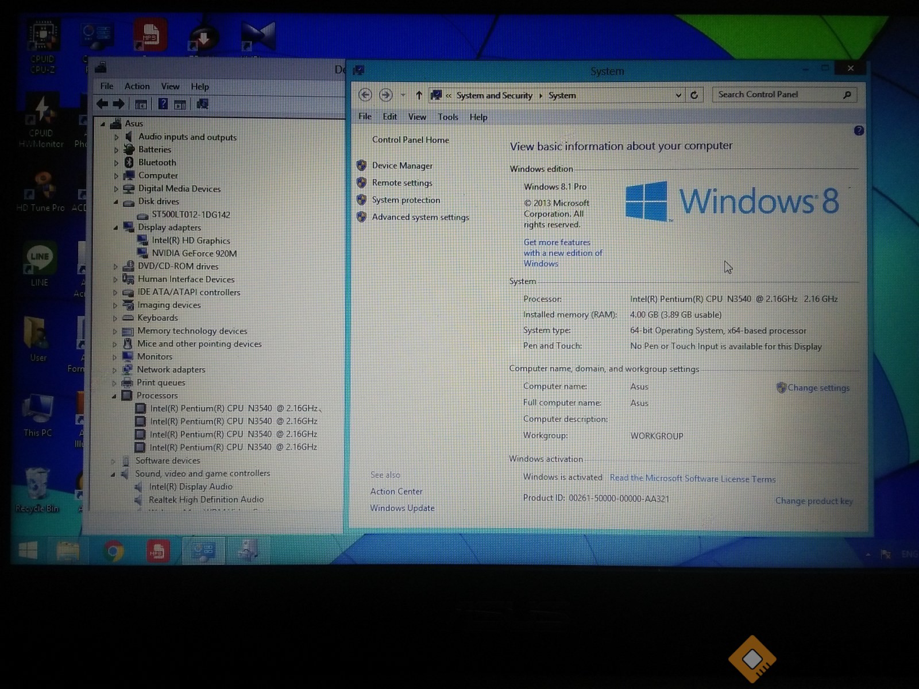
Task: Click the Advanced system settings link
Action: coord(420,217)
